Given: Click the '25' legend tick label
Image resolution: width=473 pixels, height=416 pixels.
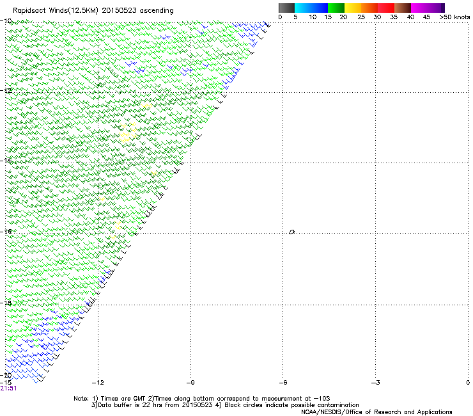Looking at the screenshot, I should [x=361, y=17].
